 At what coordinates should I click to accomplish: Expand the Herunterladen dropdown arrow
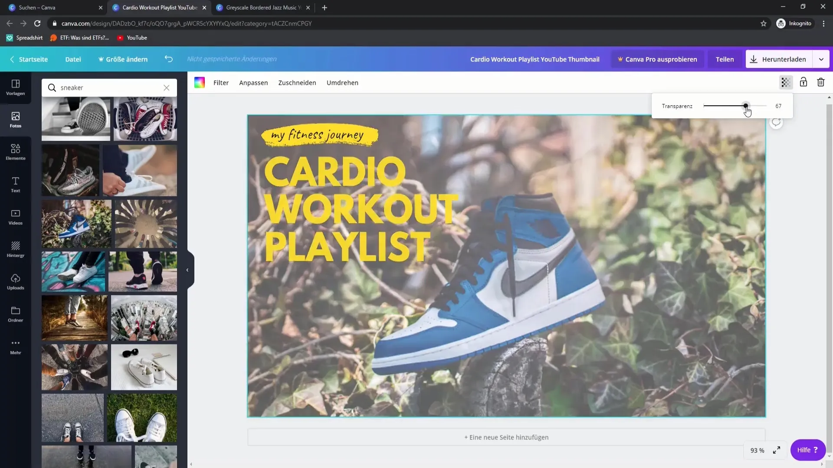coord(821,59)
